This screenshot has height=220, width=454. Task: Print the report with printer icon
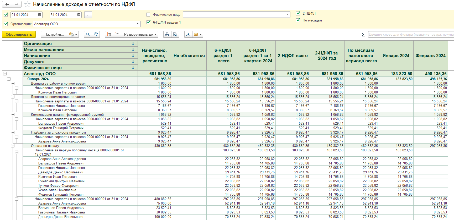click(x=167, y=34)
